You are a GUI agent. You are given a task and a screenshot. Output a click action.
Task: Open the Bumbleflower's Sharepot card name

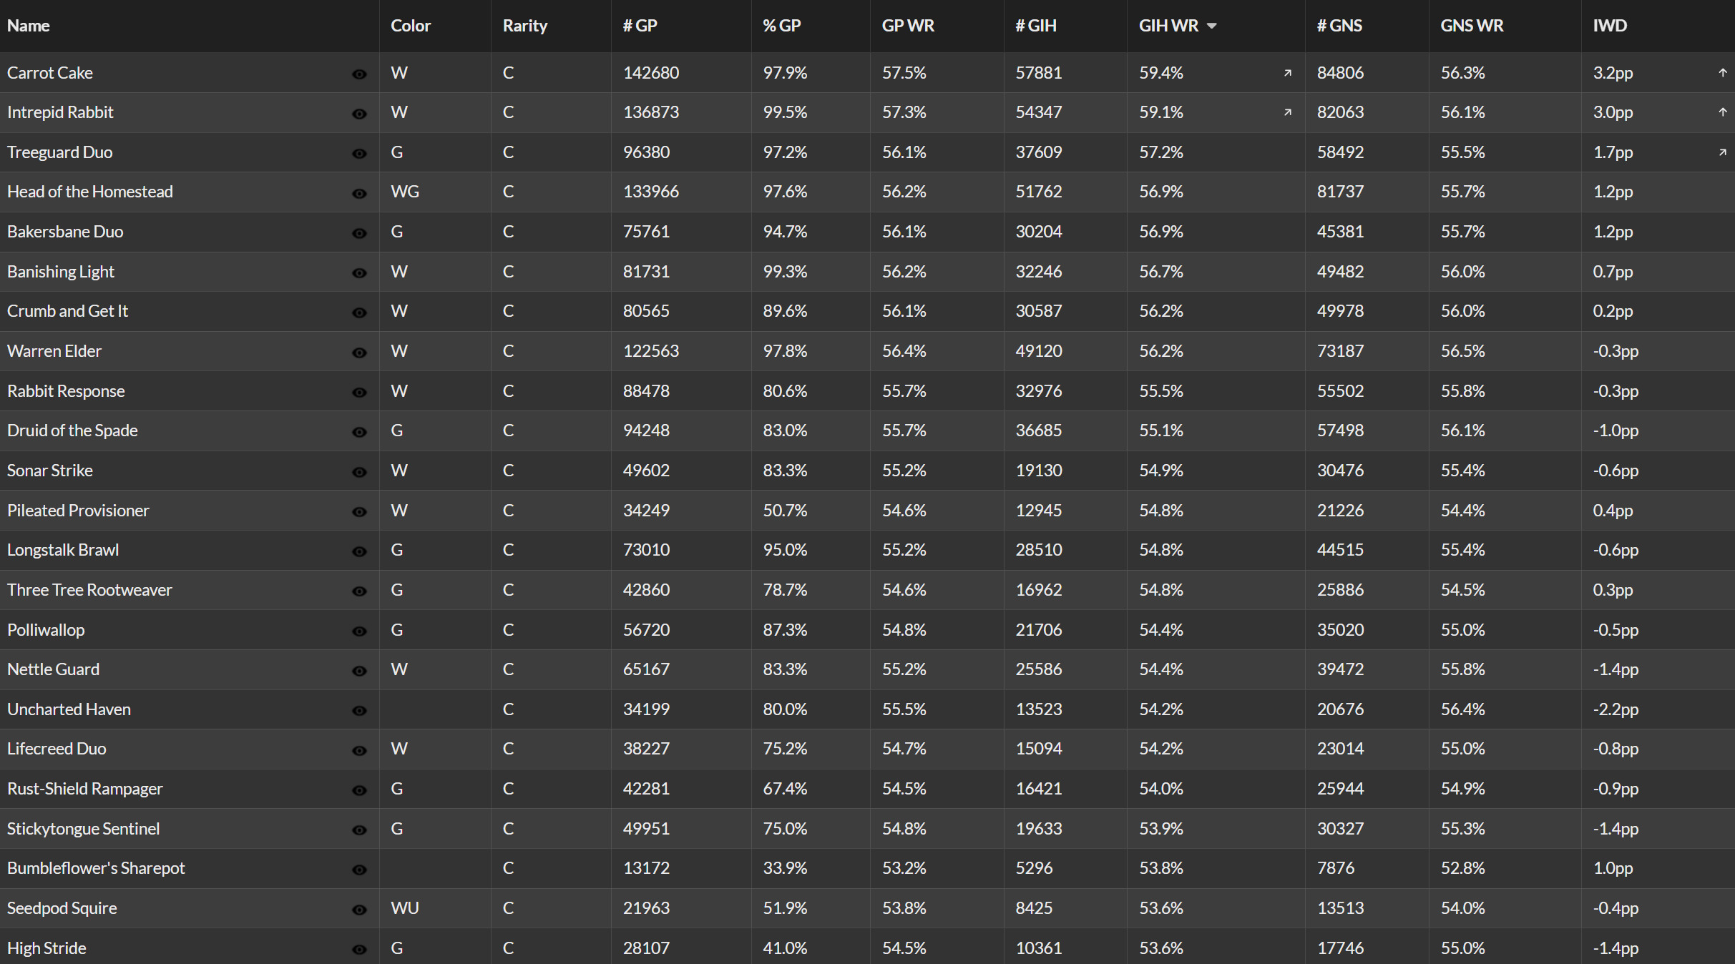point(96,868)
